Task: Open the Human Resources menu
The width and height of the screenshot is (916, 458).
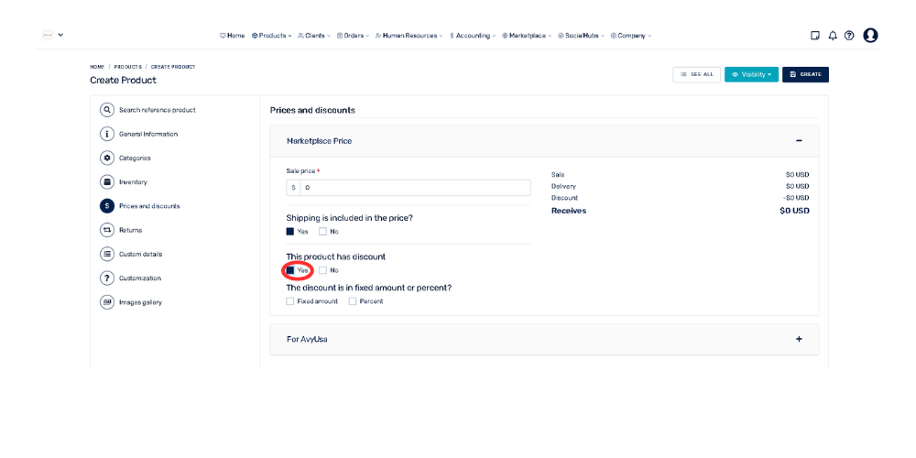Action: click(x=408, y=36)
